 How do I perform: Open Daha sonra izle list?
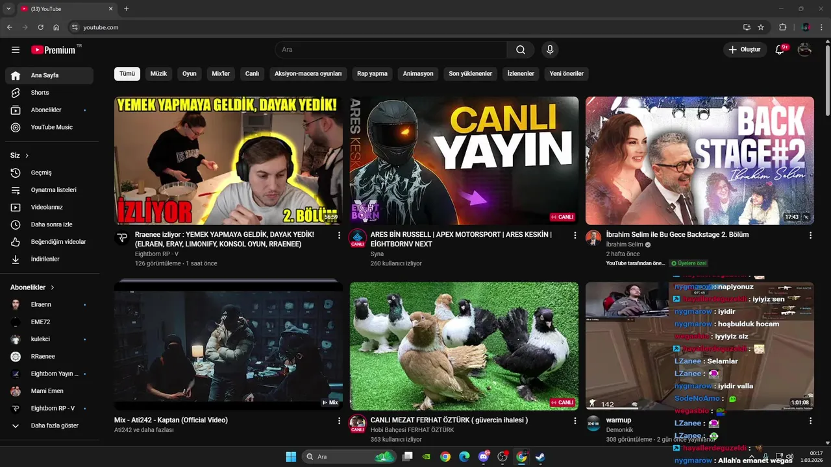[49, 224]
